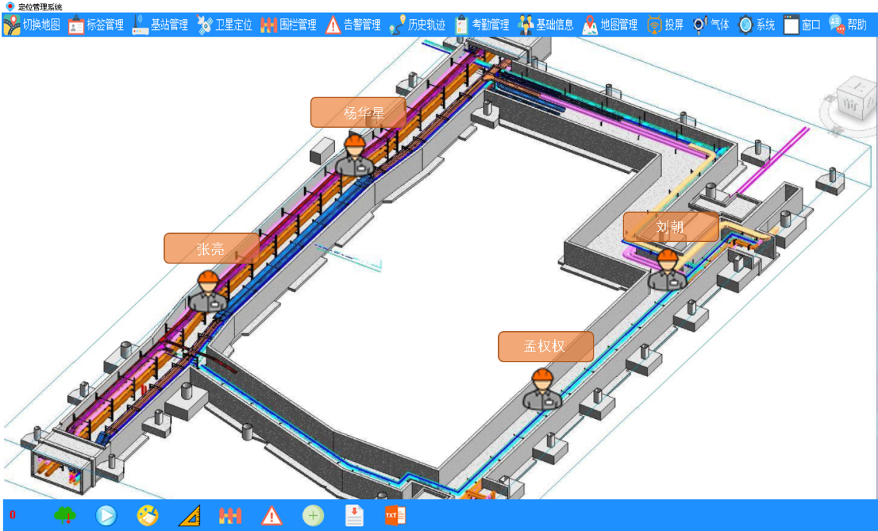Open the 气体 gas menu
Viewport: 878px width, 531px height.
pyautogui.click(x=711, y=26)
